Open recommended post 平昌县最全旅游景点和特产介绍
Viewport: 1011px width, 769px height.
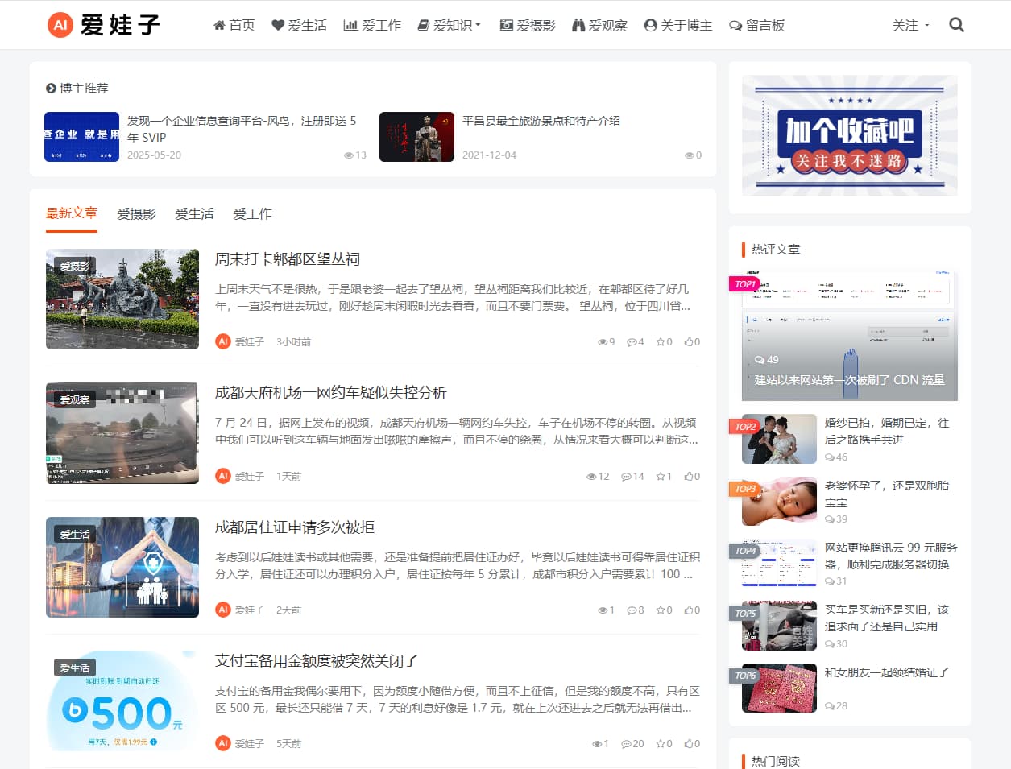click(541, 121)
